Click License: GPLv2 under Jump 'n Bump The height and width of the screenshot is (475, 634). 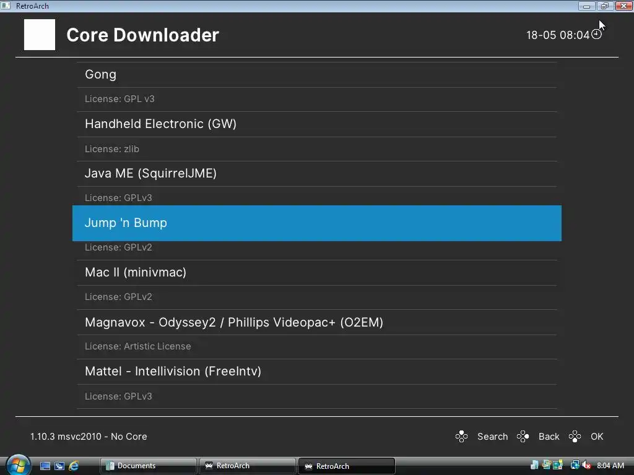pos(118,247)
